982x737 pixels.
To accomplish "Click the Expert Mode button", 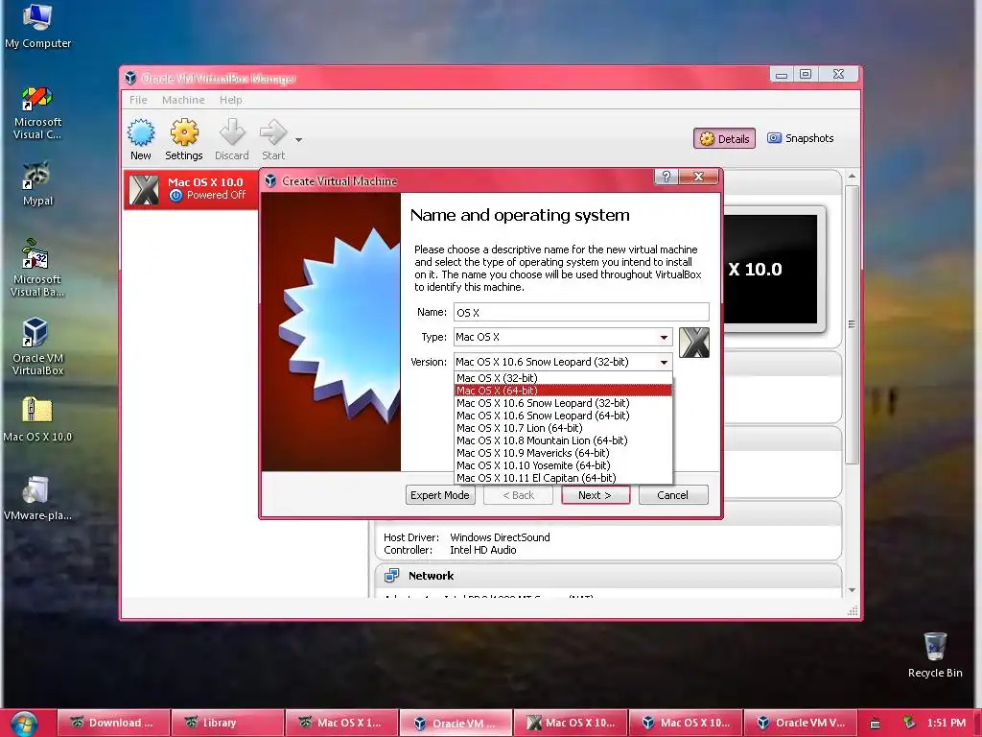I will (439, 495).
